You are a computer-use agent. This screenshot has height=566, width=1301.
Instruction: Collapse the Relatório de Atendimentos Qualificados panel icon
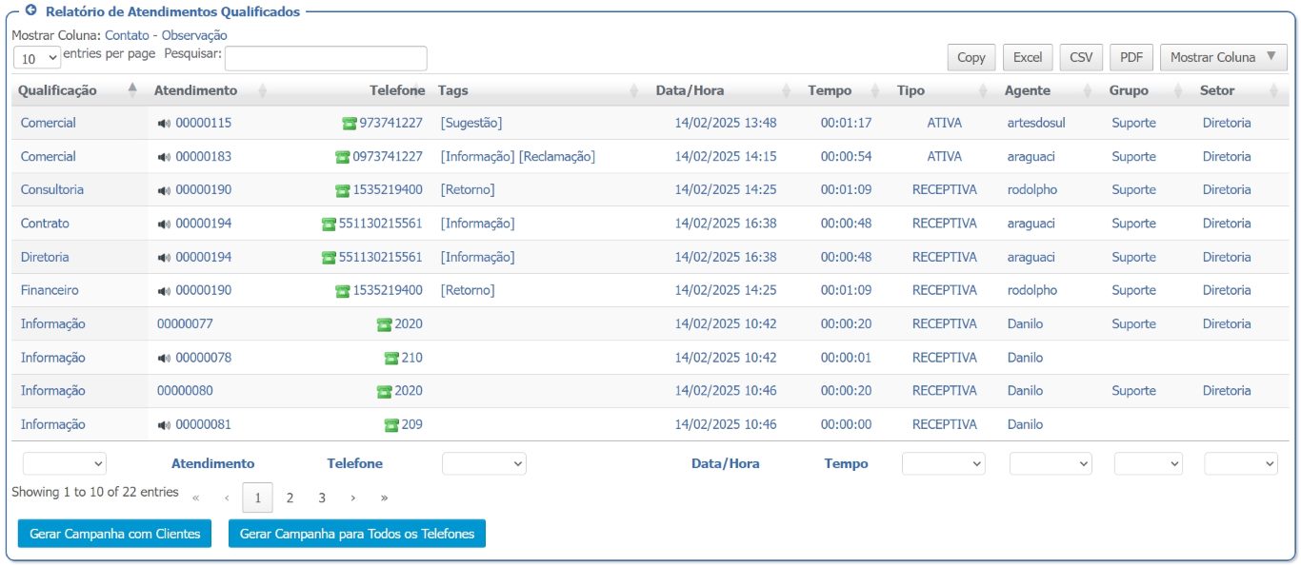click(30, 11)
